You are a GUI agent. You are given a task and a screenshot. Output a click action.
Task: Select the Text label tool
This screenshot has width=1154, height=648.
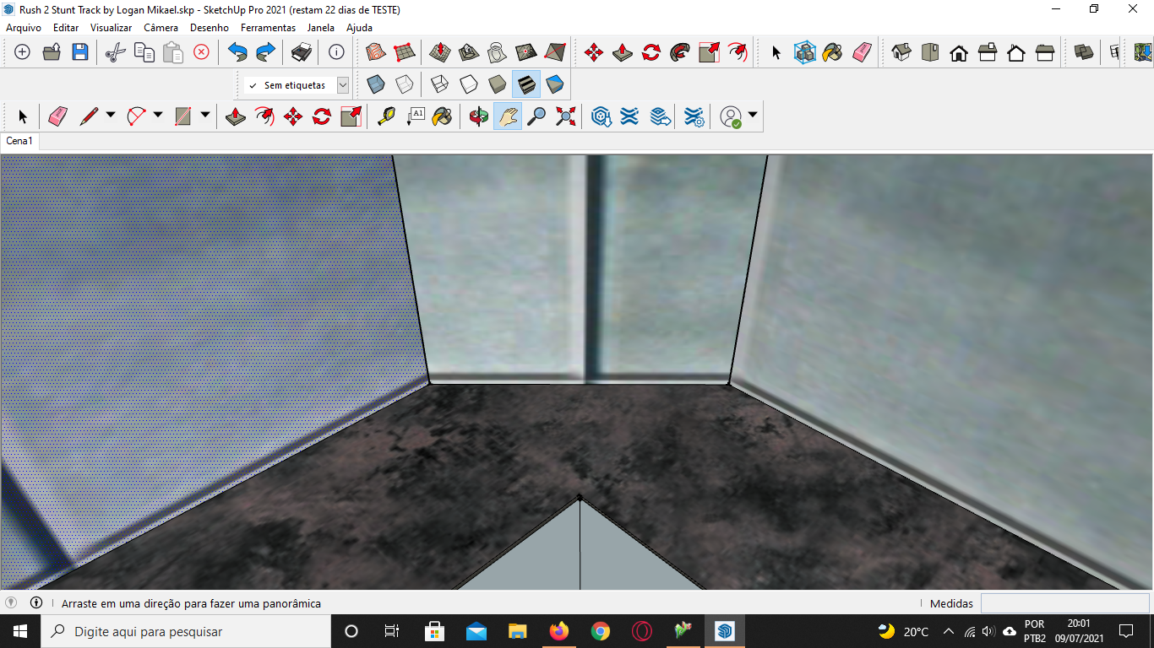point(415,116)
